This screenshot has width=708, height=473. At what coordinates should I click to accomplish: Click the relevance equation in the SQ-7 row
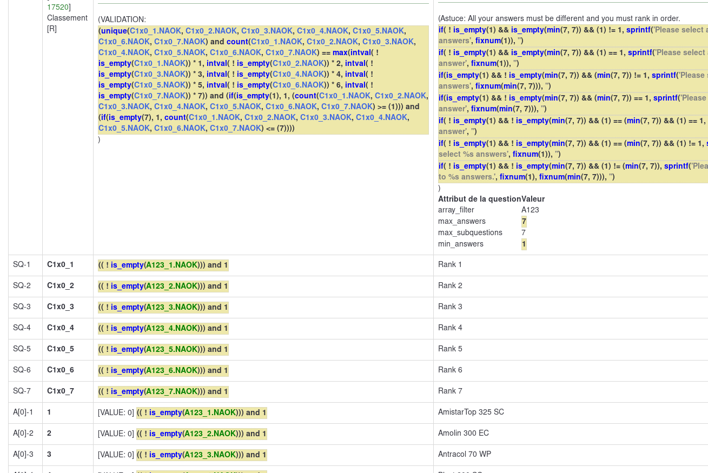coord(163,391)
